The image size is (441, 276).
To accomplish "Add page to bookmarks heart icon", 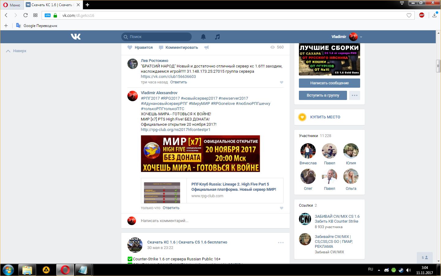I will click(x=409, y=15).
